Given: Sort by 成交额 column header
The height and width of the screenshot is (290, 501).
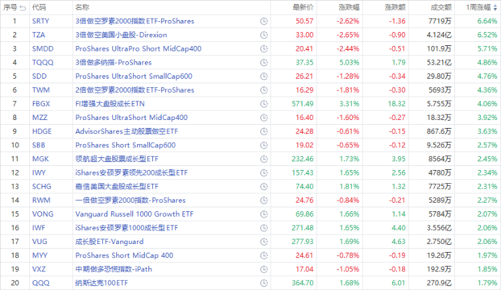Looking at the screenshot, I should point(441,7).
